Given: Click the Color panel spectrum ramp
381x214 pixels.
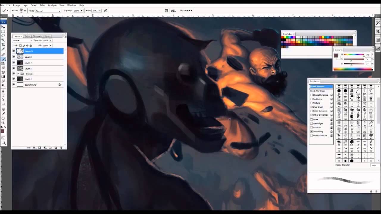Looking at the screenshot, I should pyautogui.click(x=353, y=69).
